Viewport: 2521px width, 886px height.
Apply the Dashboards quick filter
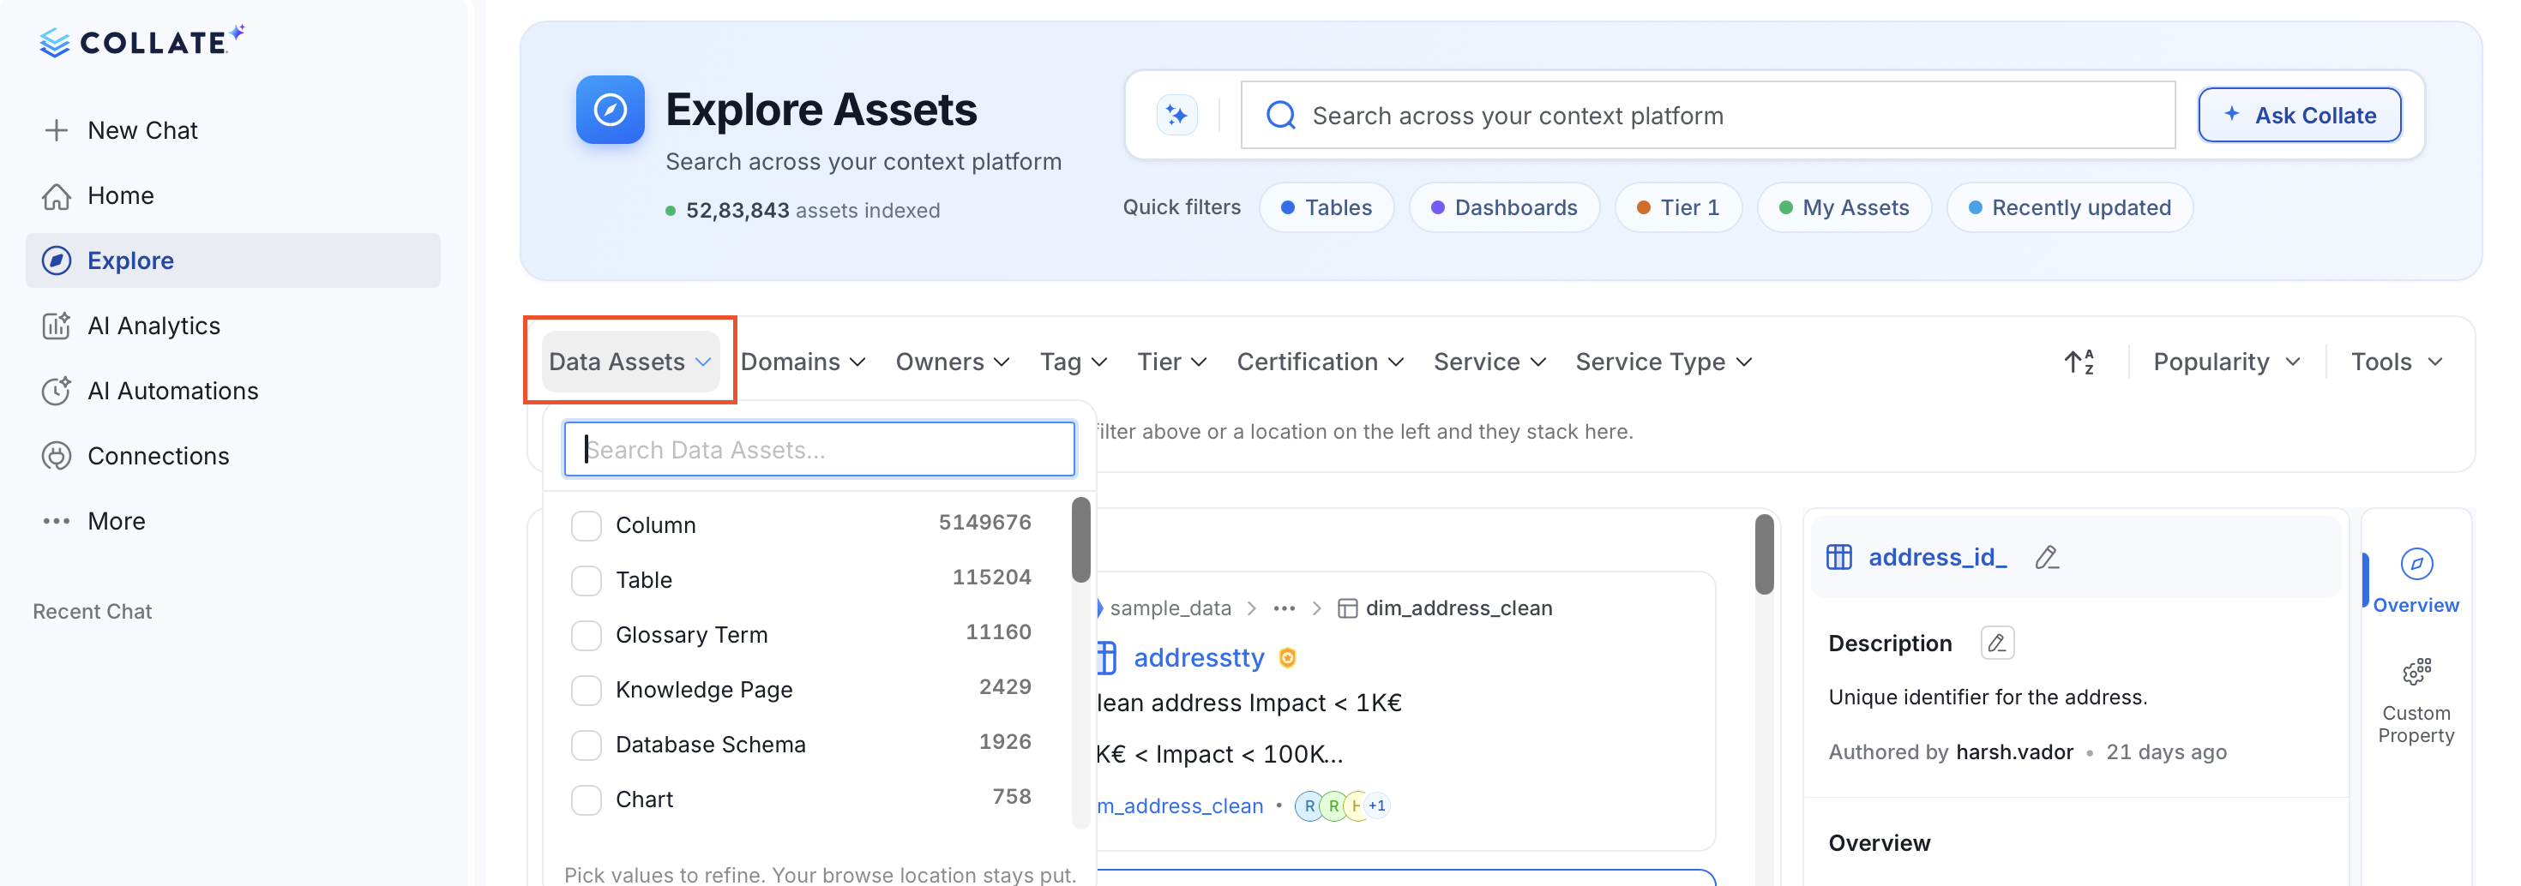click(1504, 207)
